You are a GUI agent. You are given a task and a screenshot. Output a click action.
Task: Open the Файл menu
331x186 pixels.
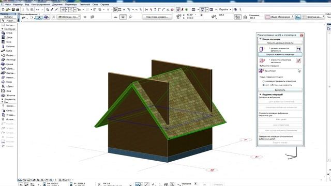tap(8, 5)
